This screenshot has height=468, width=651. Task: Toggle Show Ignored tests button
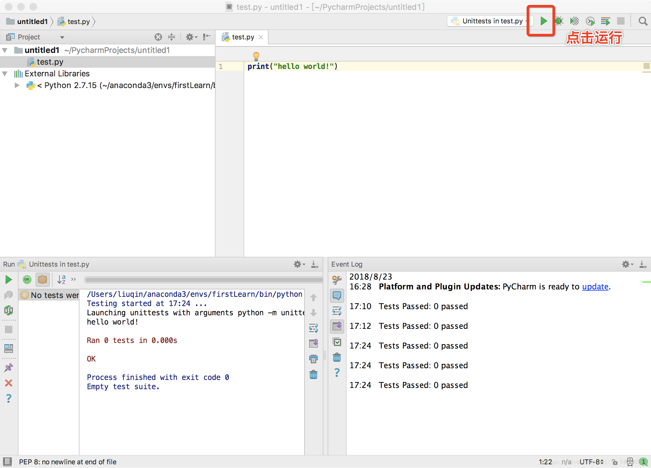[x=42, y=279]
